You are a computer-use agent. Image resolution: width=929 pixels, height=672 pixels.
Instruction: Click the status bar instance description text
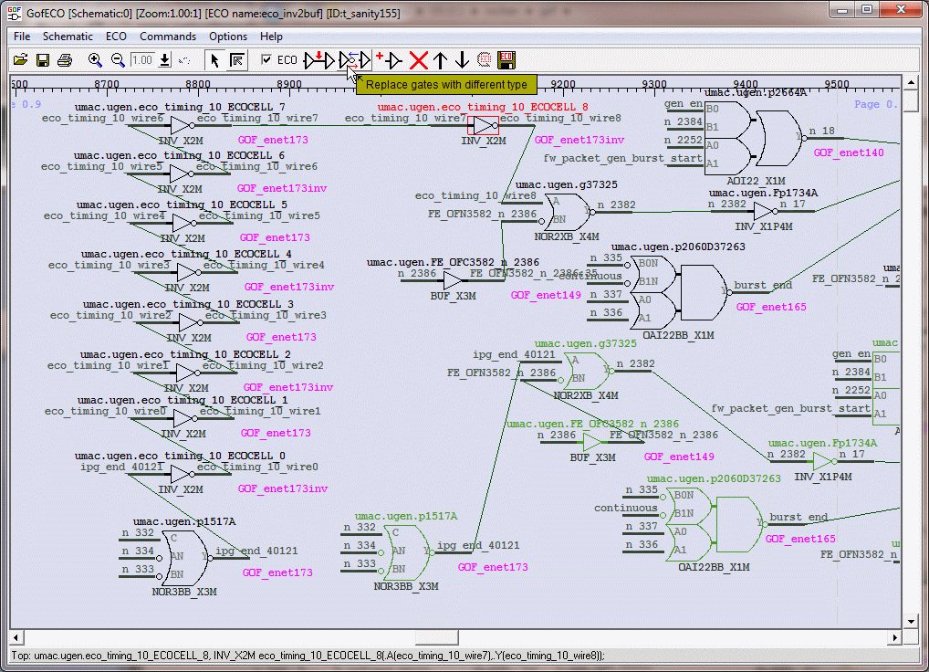point(308,656)
